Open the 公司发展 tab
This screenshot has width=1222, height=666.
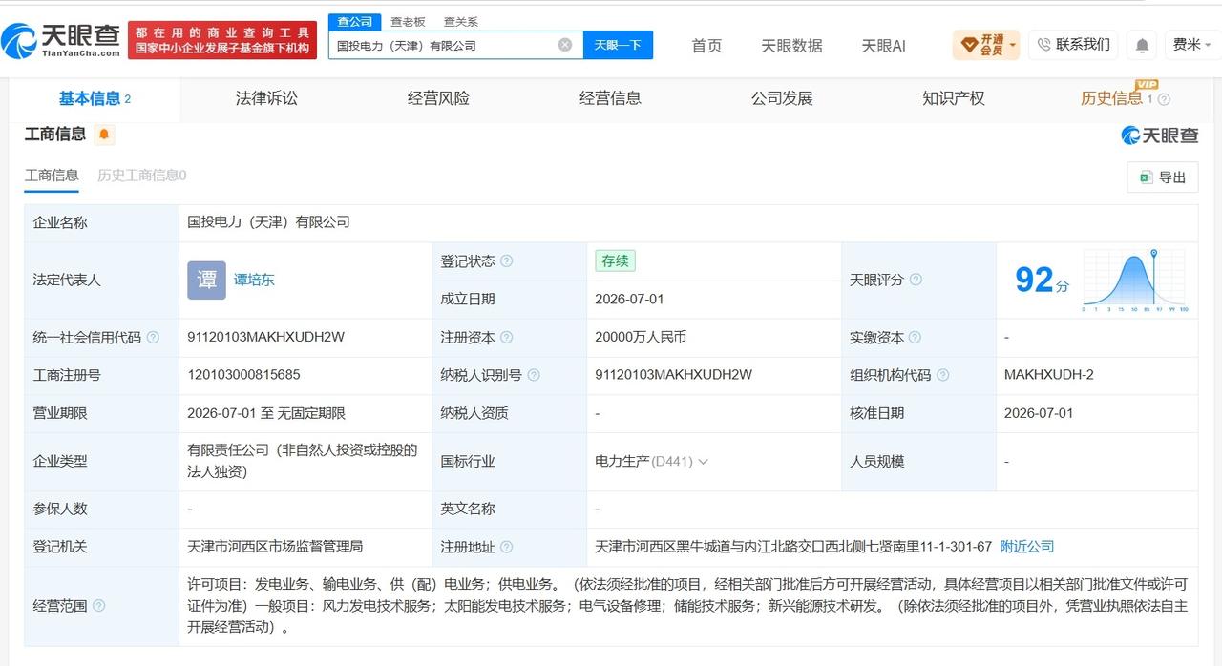coord(782,98)
